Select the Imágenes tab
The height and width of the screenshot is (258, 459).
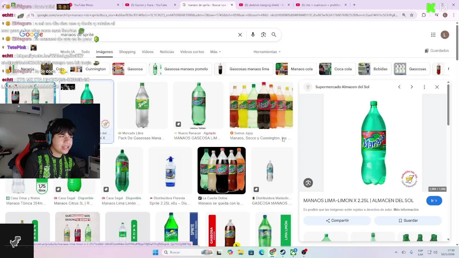pos(104,52)
